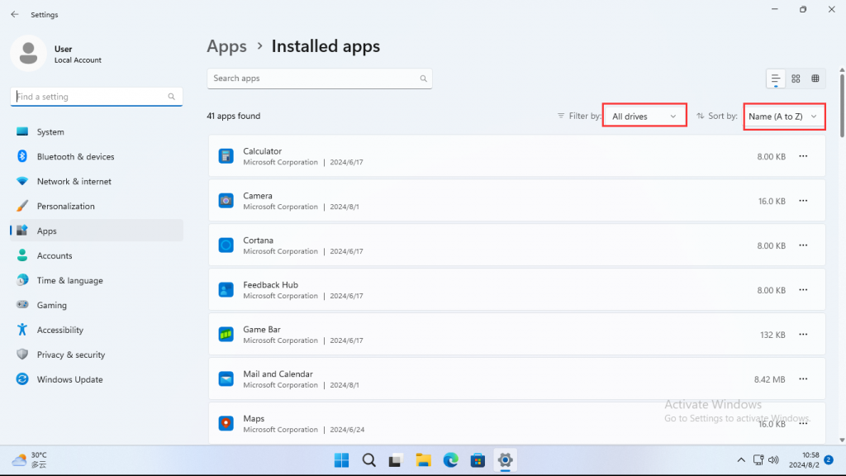
Task: Open Microsoft Store from the taskbar
Action: [478, 460]
